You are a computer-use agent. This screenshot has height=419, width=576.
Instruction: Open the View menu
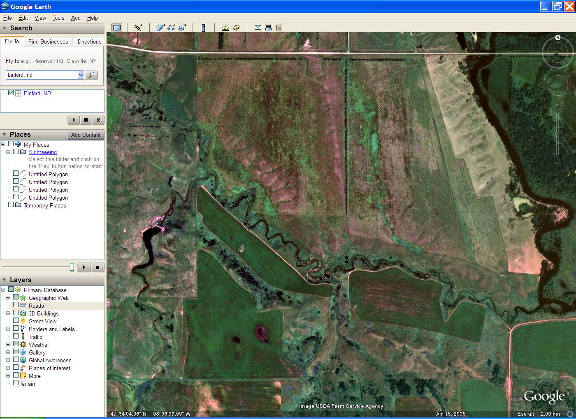tap(40, 18)
